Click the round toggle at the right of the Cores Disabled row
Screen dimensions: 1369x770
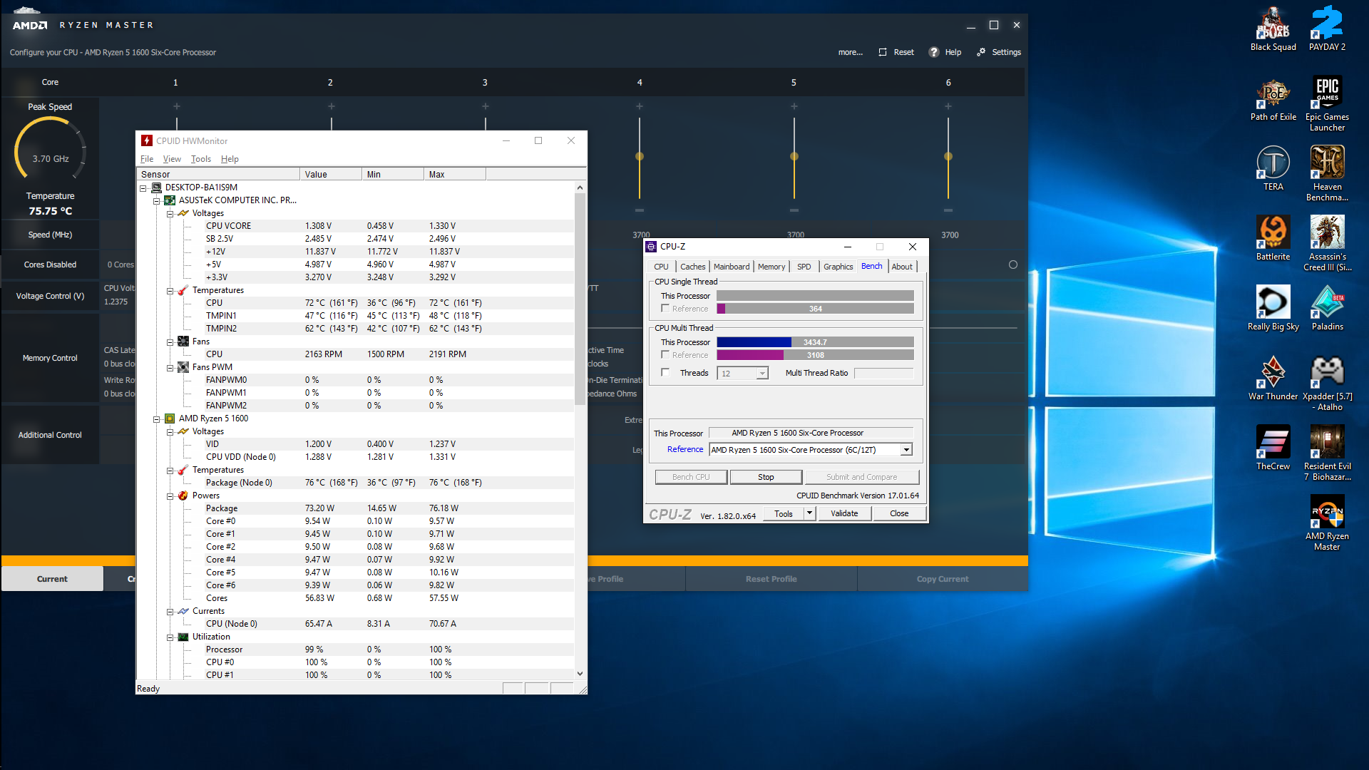[1013, 265]
